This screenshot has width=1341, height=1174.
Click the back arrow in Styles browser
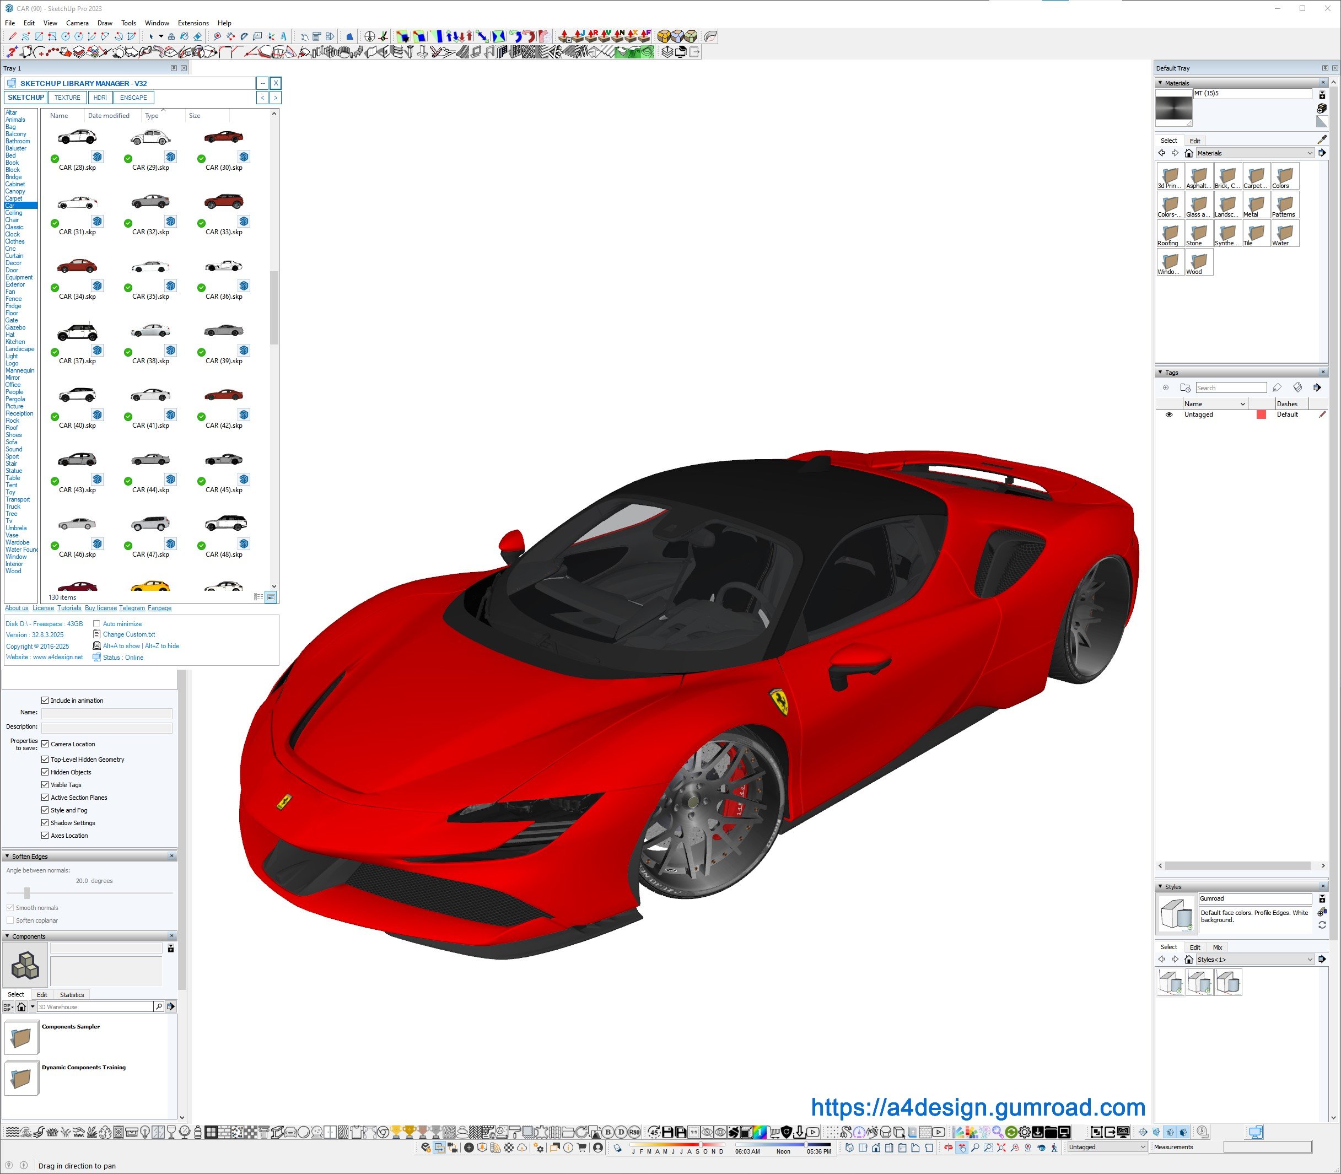pos(1161,959)
